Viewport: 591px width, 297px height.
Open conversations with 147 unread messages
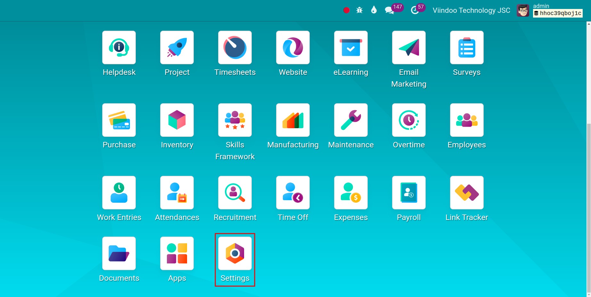394,9
